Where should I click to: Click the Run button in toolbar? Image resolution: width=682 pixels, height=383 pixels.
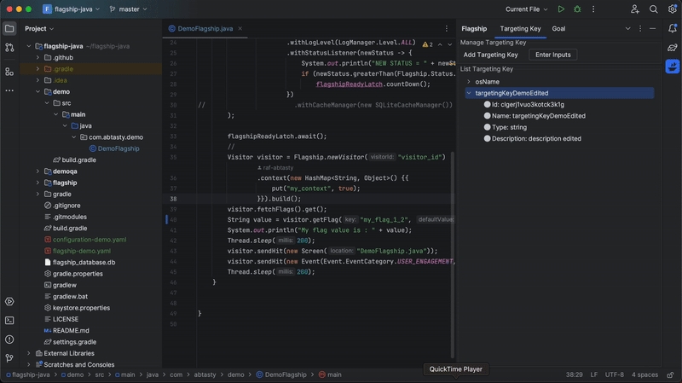(561, 9)
